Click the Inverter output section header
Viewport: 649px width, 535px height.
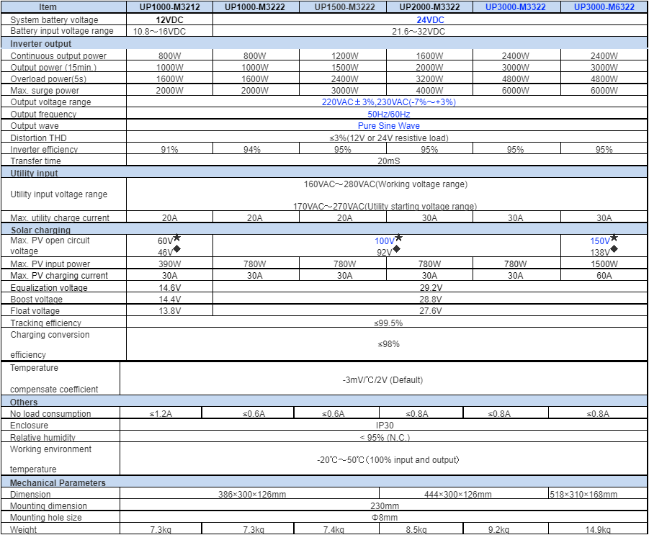coord(41,44)
